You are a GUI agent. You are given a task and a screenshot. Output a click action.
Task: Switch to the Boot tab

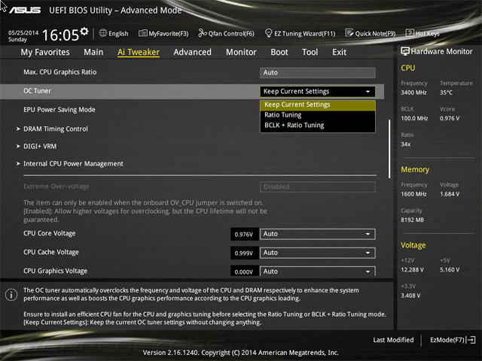pyautogui.click(x=279, y=52)
